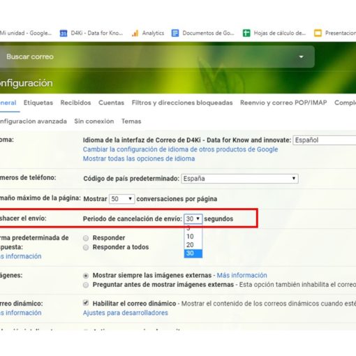Image resolution: width=356 pixels, height=356 pixels.
Task: Select the Responder radio button
Action: [86, 238]
